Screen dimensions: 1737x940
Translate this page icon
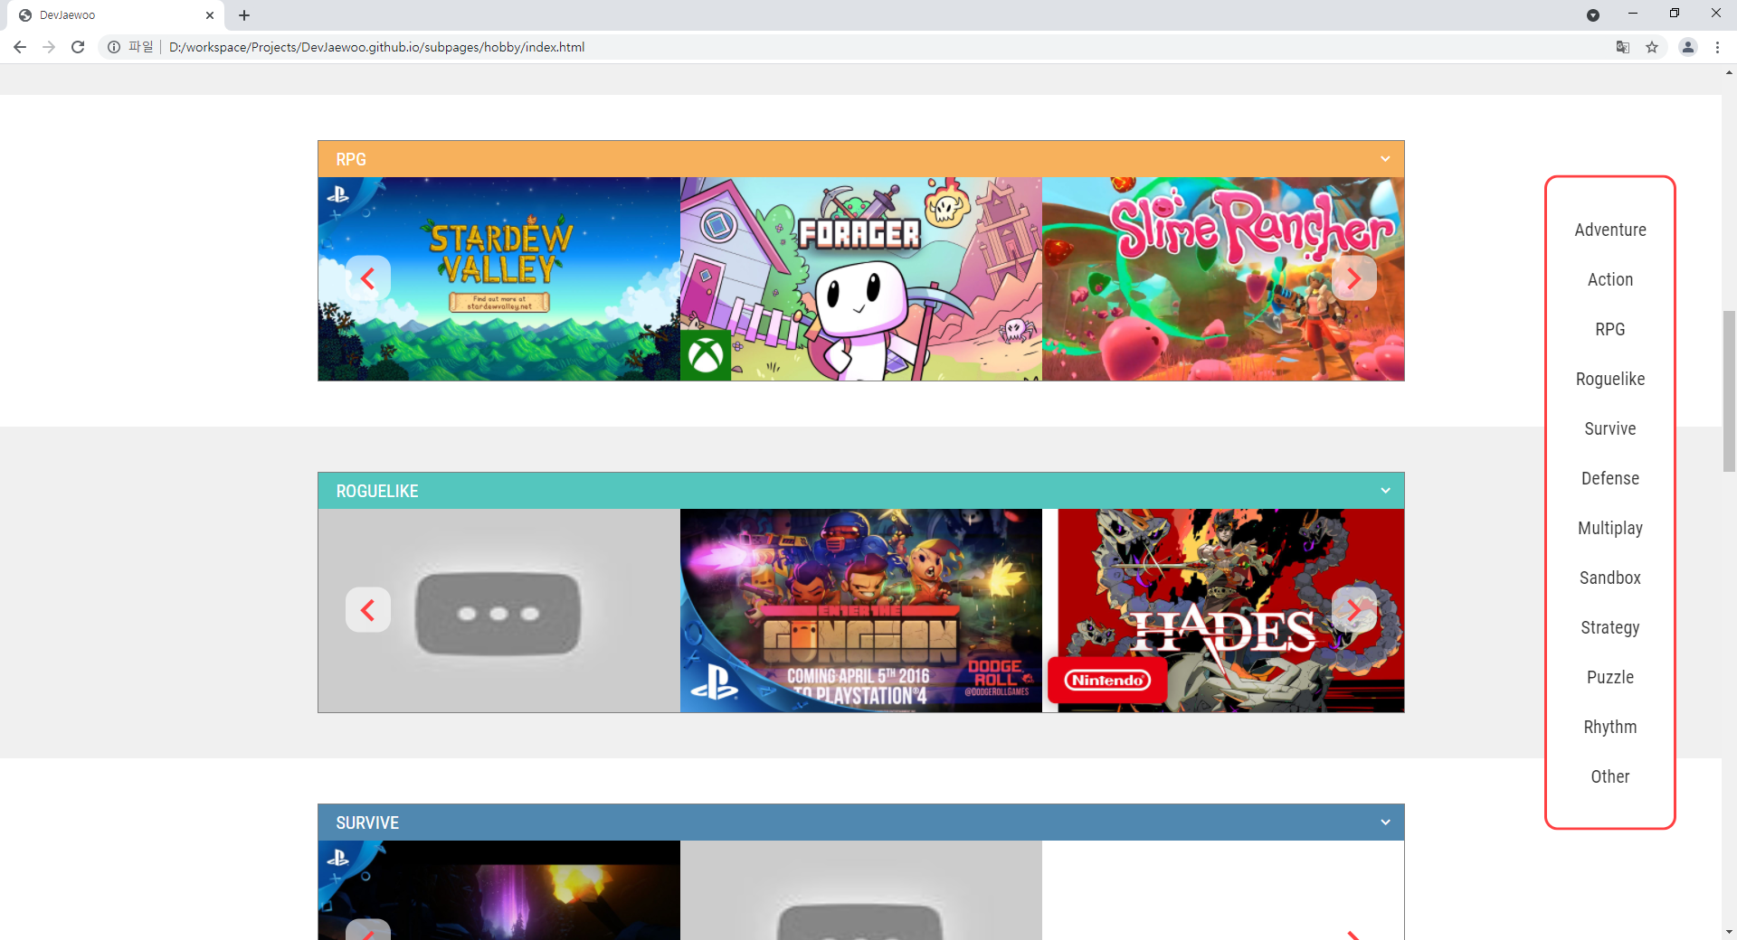(1623, 47)
